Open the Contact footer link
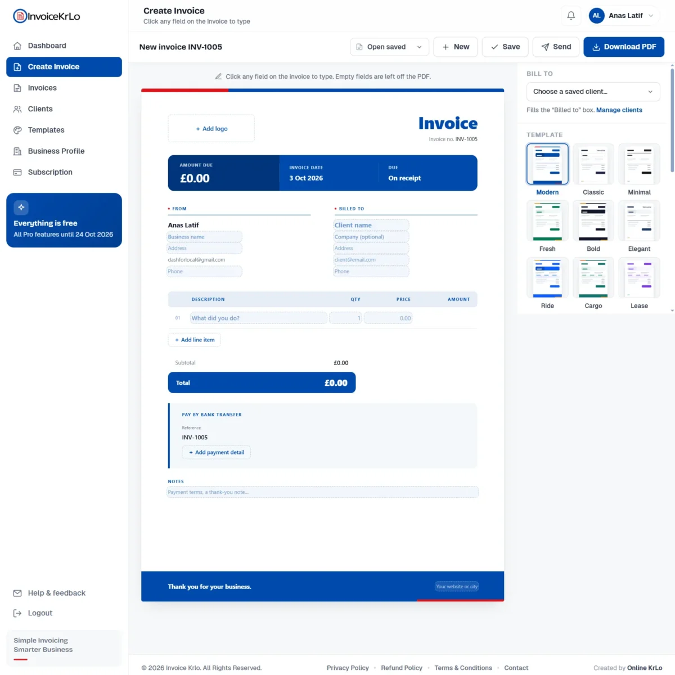The image size is (675, 675). pos(516,668)
